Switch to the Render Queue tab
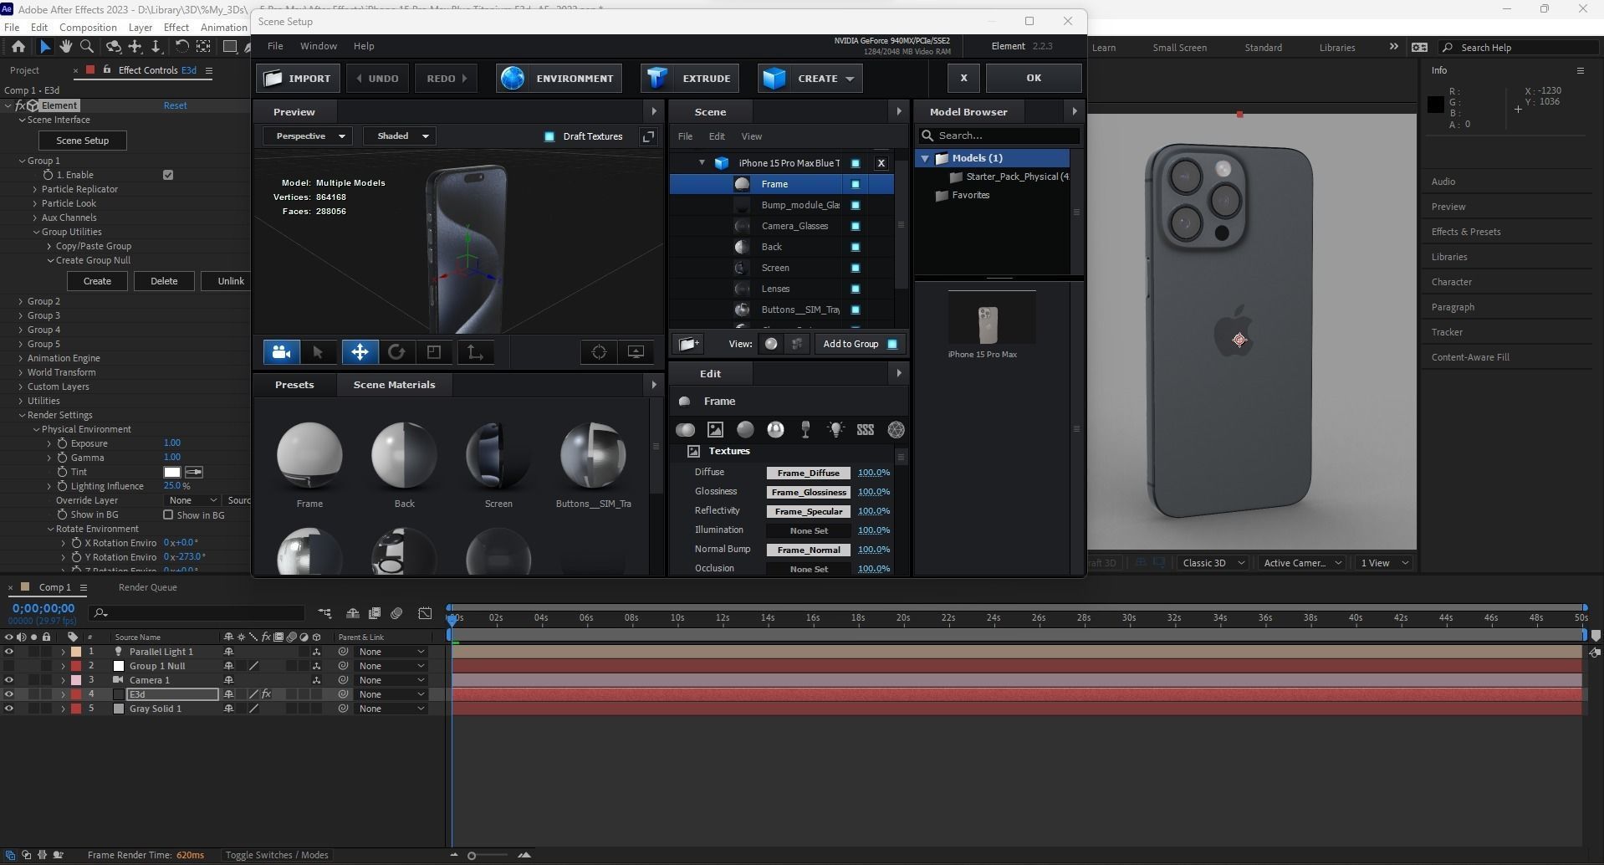 tap(148, 587)
